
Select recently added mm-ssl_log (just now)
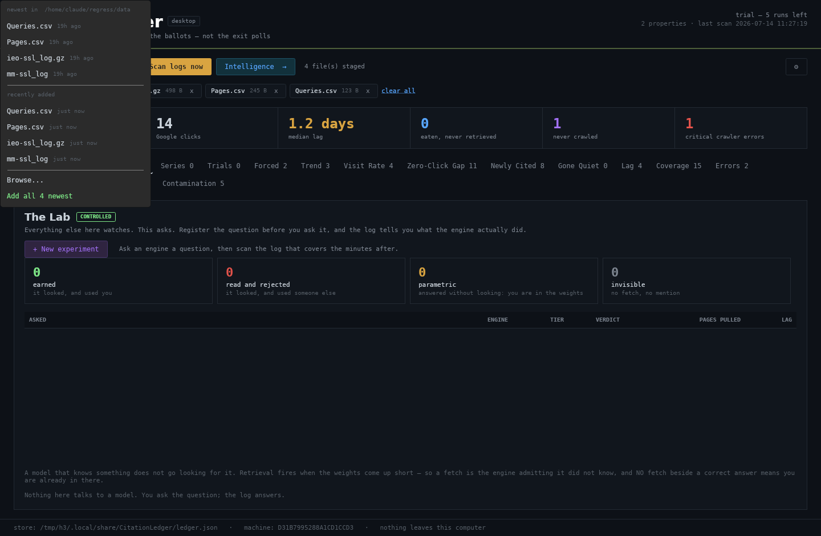75,159
